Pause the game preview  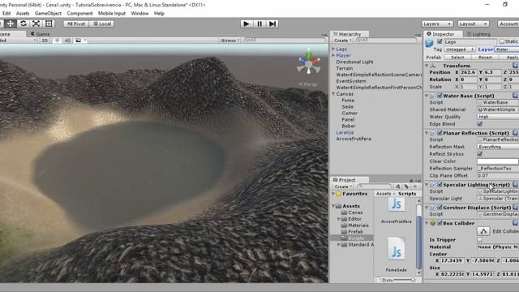coord(259,24)
